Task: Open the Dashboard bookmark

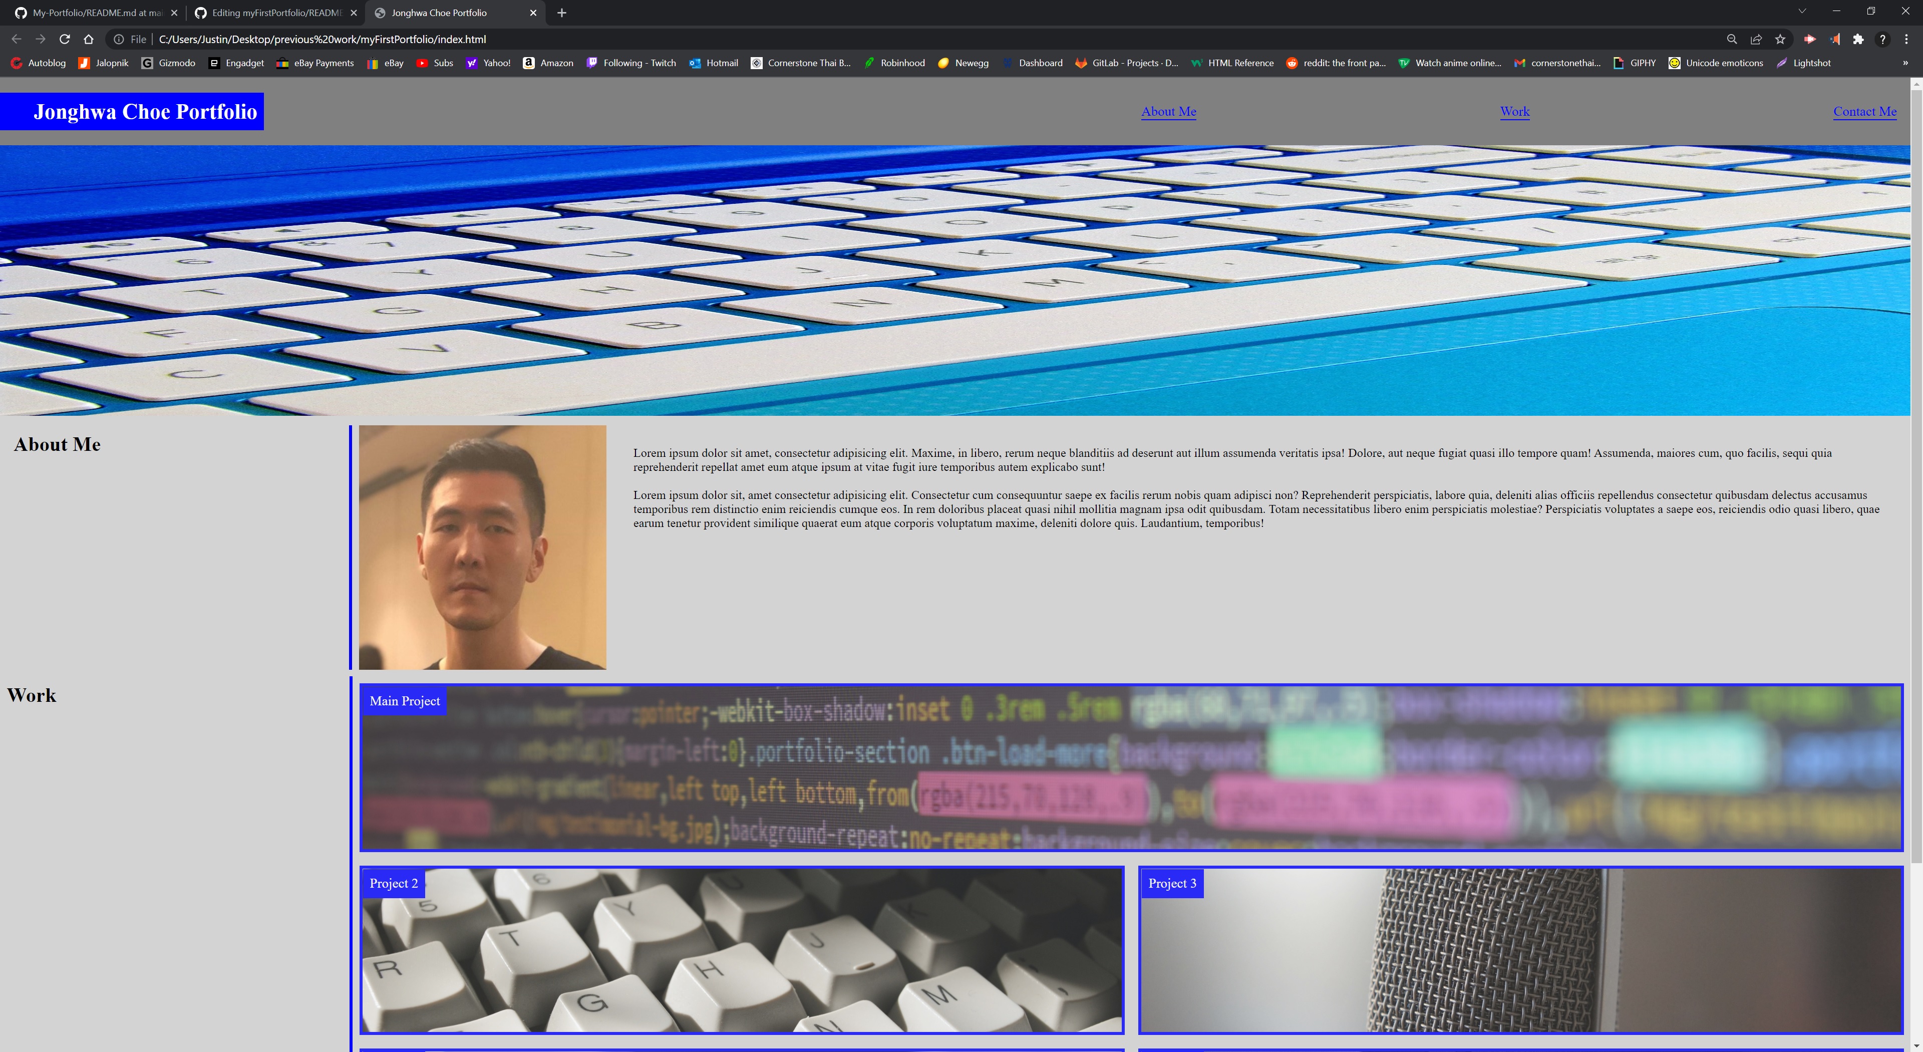Action: click(1032, 63)
